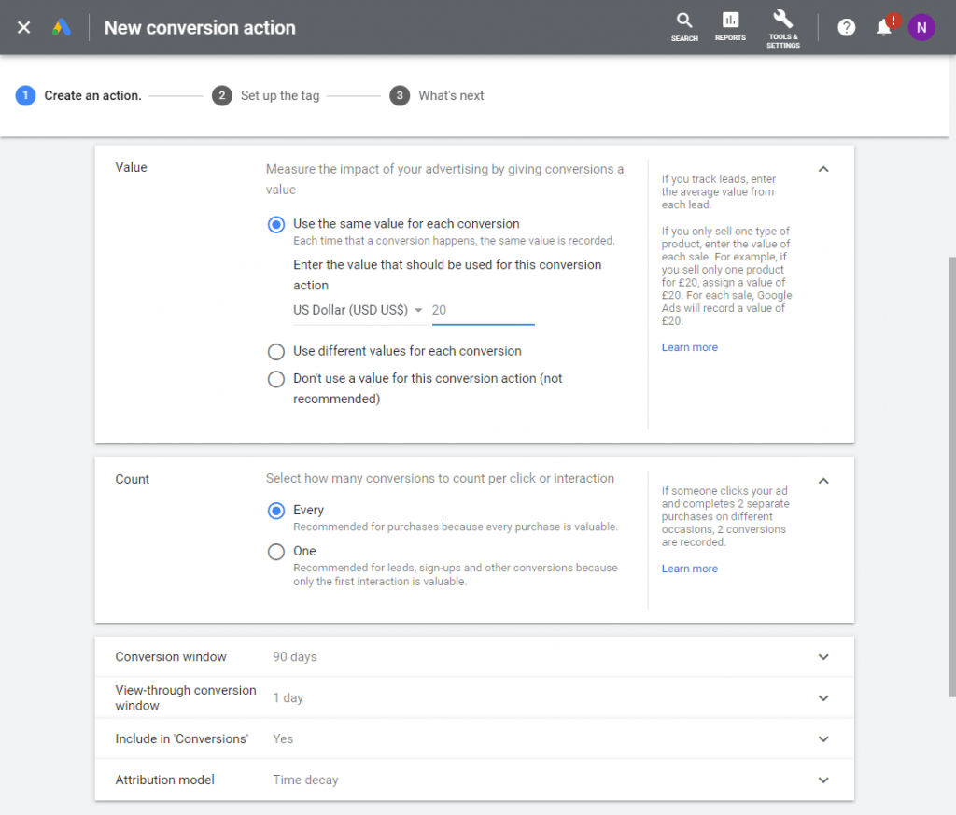Open the Reports menu
The height and width of the screenshot is (815, 956).
pos(730,27)
